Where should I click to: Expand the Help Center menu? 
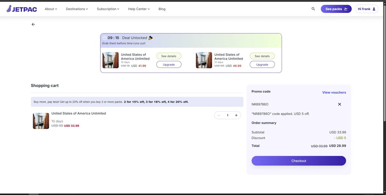coord(139,9)
